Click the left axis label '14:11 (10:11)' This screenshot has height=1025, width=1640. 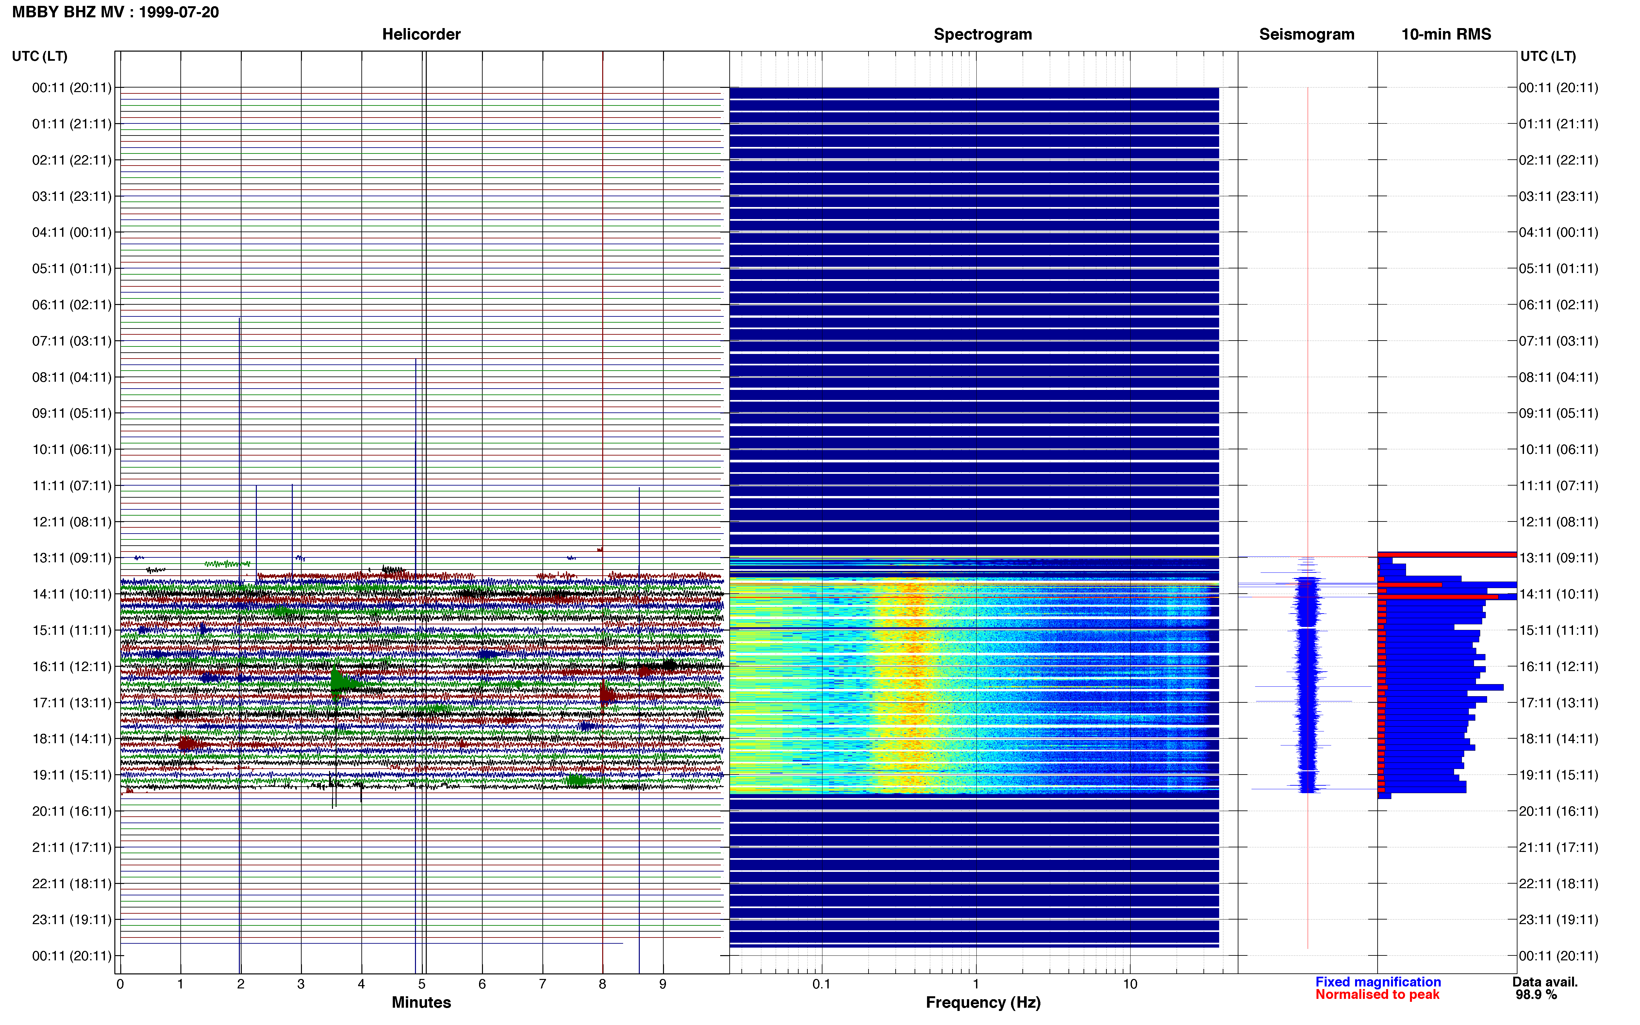72,594
